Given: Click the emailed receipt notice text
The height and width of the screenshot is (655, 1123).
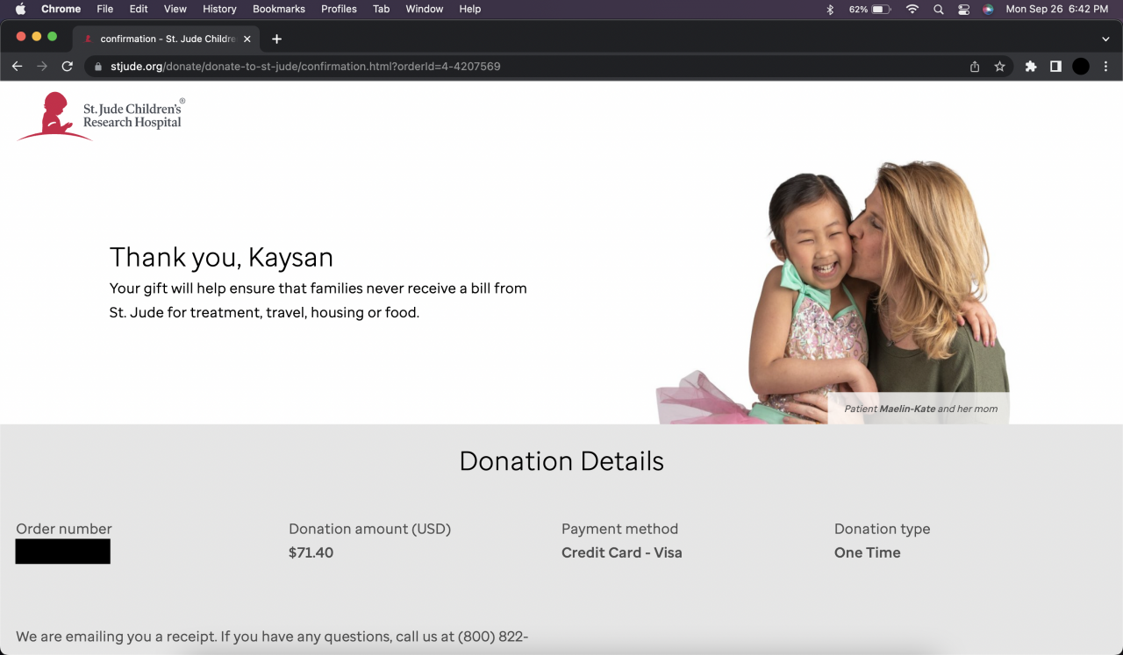Looking at the screenshot, I should click(x=272, y=637).
